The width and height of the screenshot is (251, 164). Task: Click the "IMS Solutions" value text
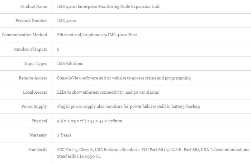click(x=70, y=64)
